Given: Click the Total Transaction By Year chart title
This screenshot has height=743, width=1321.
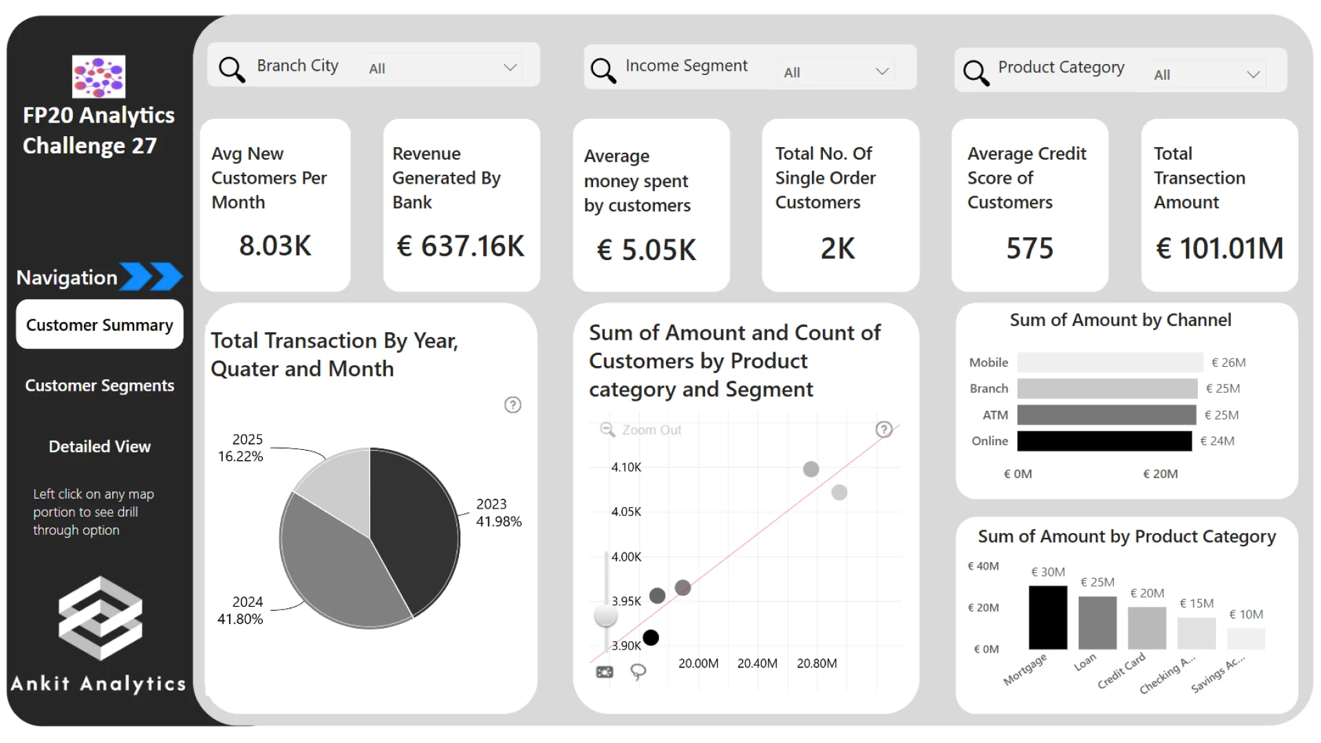Looking at the screenshot, I should coord(334,354).
